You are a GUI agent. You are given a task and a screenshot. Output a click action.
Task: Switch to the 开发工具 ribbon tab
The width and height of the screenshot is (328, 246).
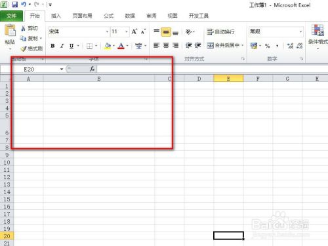199,16
